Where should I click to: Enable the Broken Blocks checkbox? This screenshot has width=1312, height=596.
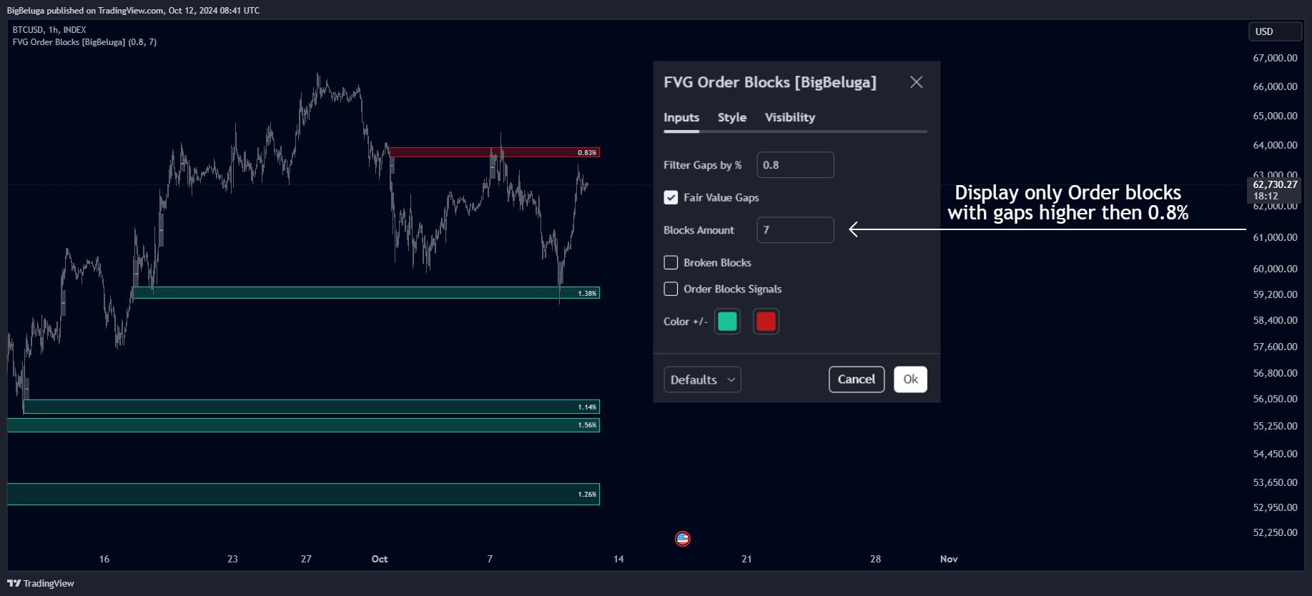point(671,263)
